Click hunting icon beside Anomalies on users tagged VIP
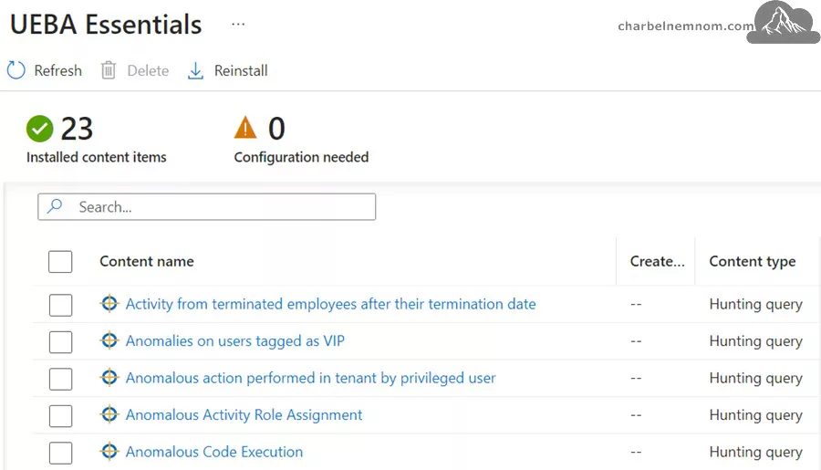Image resolution: width=821 pixels, height=470 pixels. point(109,340)
